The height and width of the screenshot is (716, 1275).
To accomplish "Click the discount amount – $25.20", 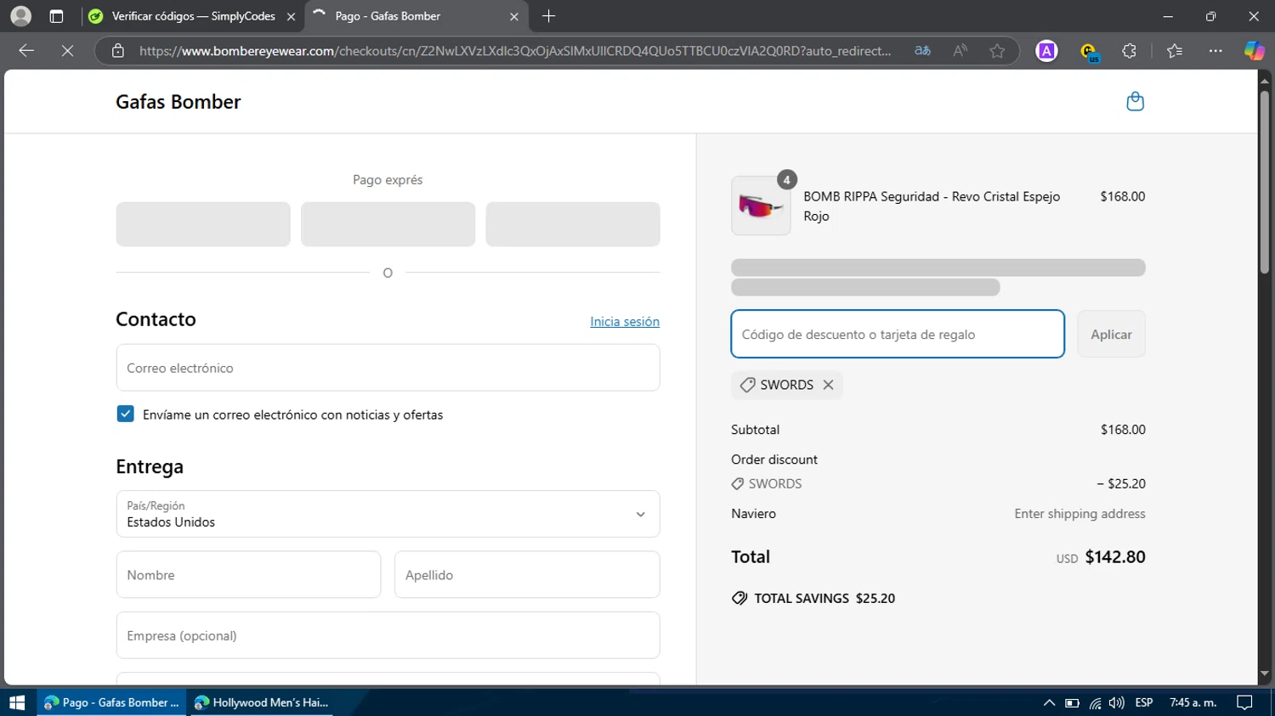I will pos(1121,484).
